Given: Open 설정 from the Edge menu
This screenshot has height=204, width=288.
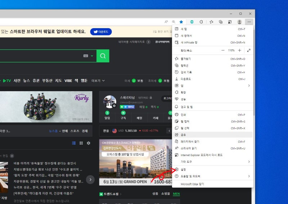Looking at the screenshot, I should [213, 169].
